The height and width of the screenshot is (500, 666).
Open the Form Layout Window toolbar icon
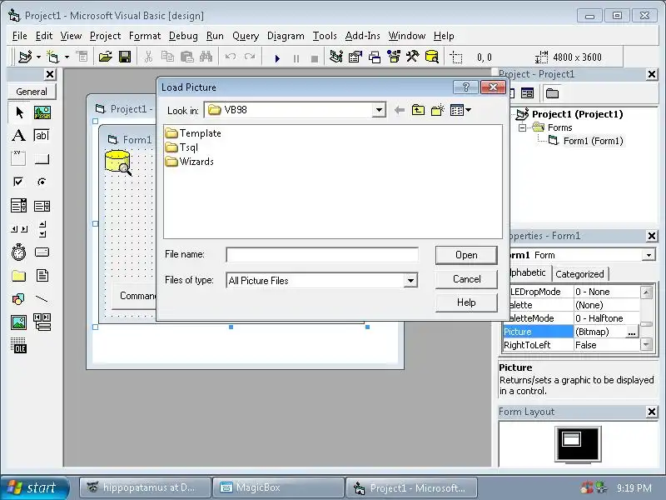(x=374, y=57)
